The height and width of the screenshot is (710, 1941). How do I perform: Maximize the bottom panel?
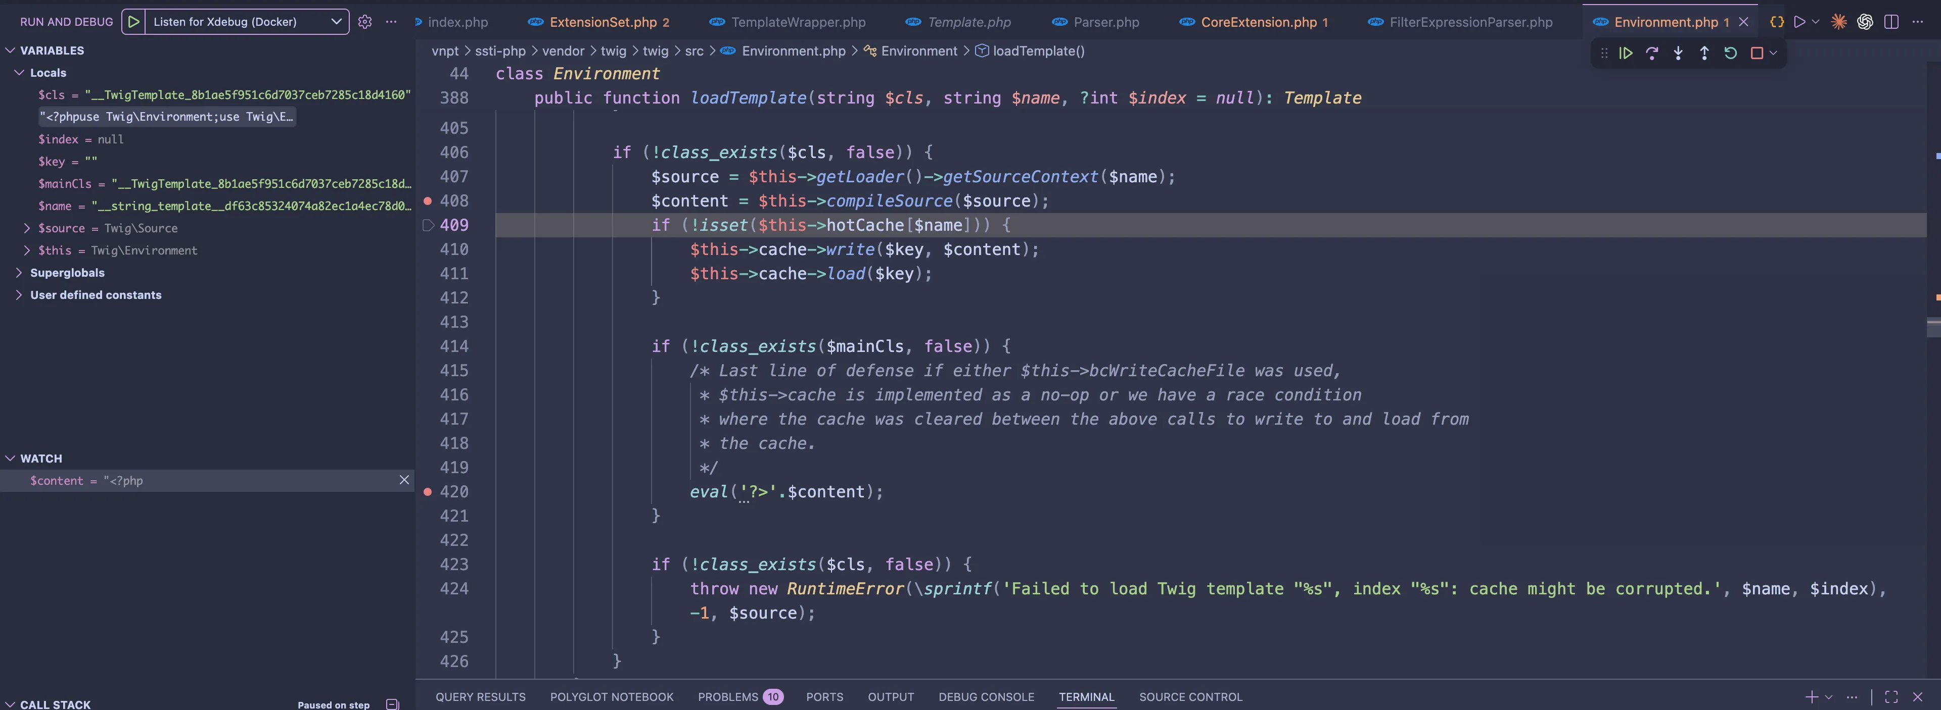click(x=1891, y=697)
